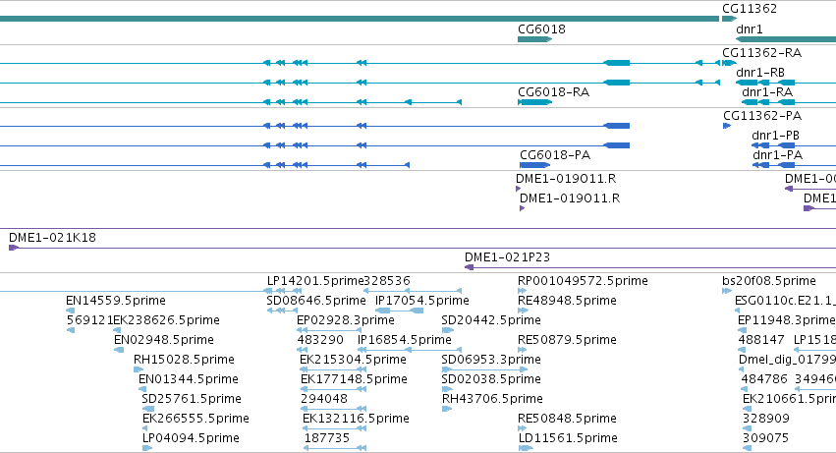The image size is (836, 453).
Task: Open the EK266555.5prime EST label
Action: point(195,419)
